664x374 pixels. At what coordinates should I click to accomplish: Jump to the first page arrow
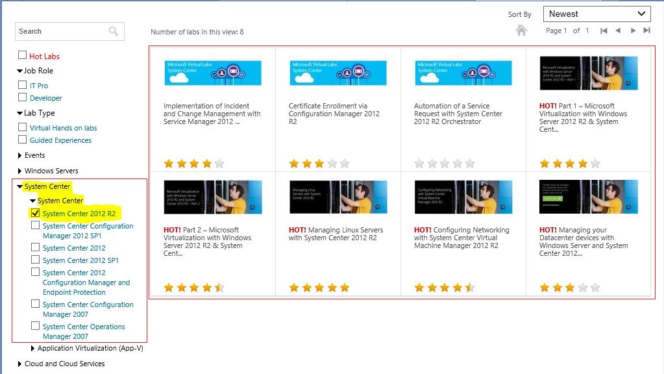604,31
